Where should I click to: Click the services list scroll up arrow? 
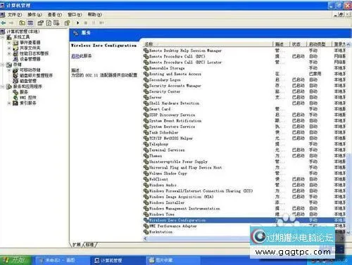pos(348,44)
